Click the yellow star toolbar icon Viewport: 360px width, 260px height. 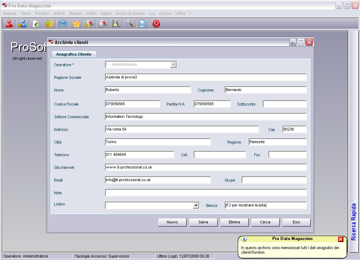(76, 24)
